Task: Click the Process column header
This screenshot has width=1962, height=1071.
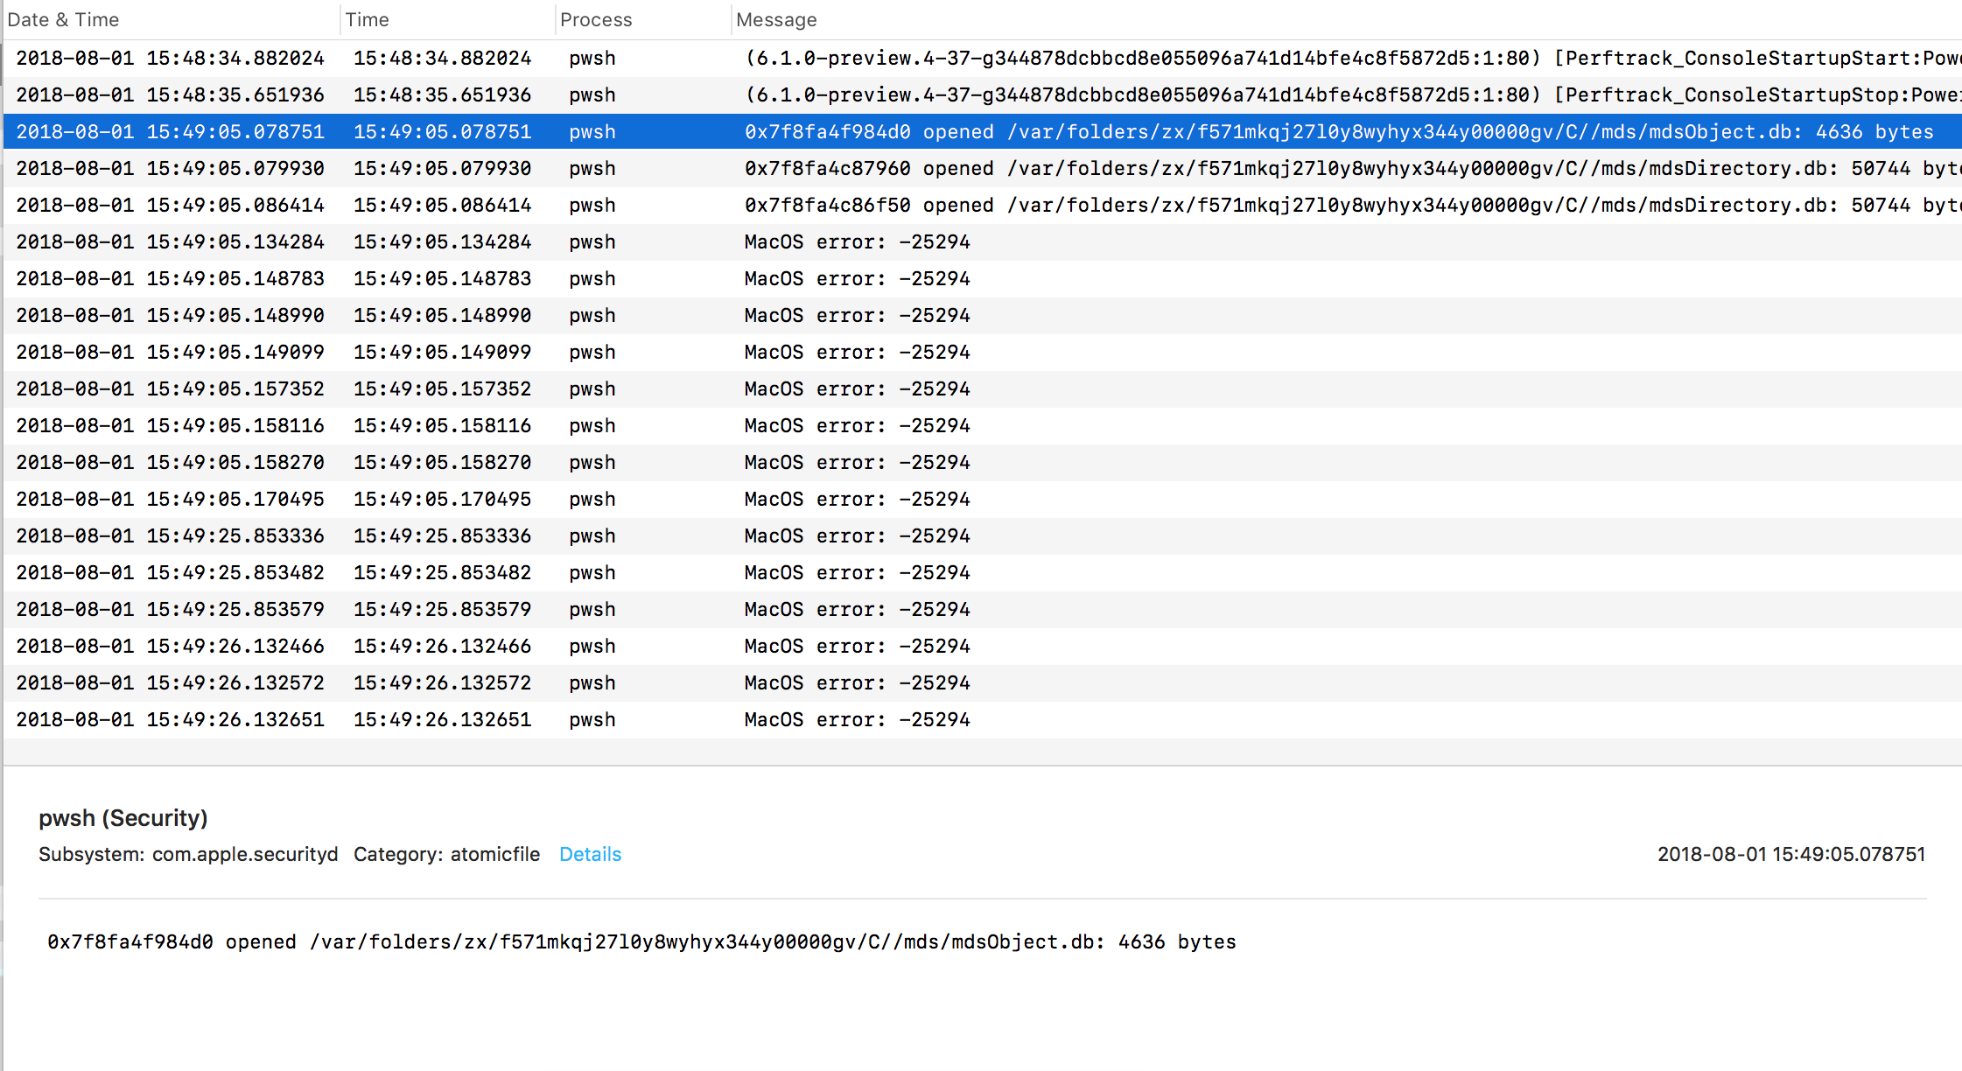Action: coord(595,19)
